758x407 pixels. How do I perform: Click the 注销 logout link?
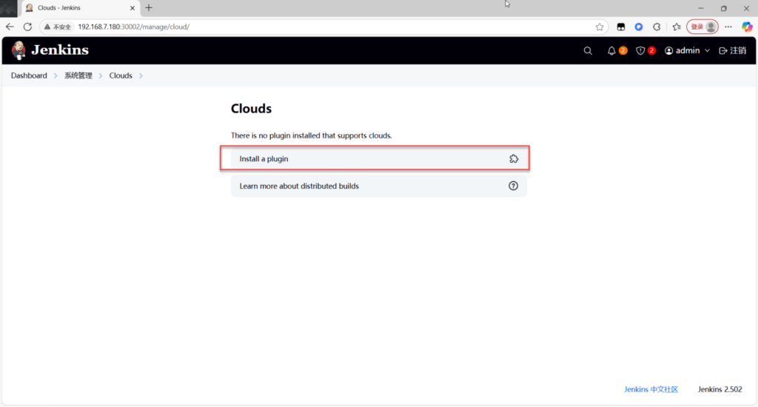pyautogui.click(x=733, y=51)
